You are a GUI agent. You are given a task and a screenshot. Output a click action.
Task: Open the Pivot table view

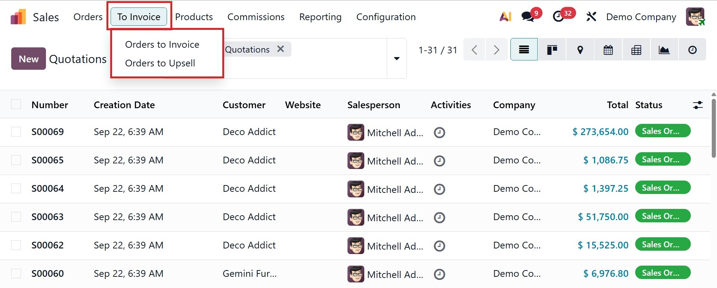[x=636, y=50]
